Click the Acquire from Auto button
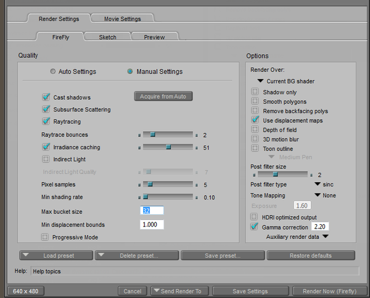This screenshot has height=298, width=370. pos(163,96)
